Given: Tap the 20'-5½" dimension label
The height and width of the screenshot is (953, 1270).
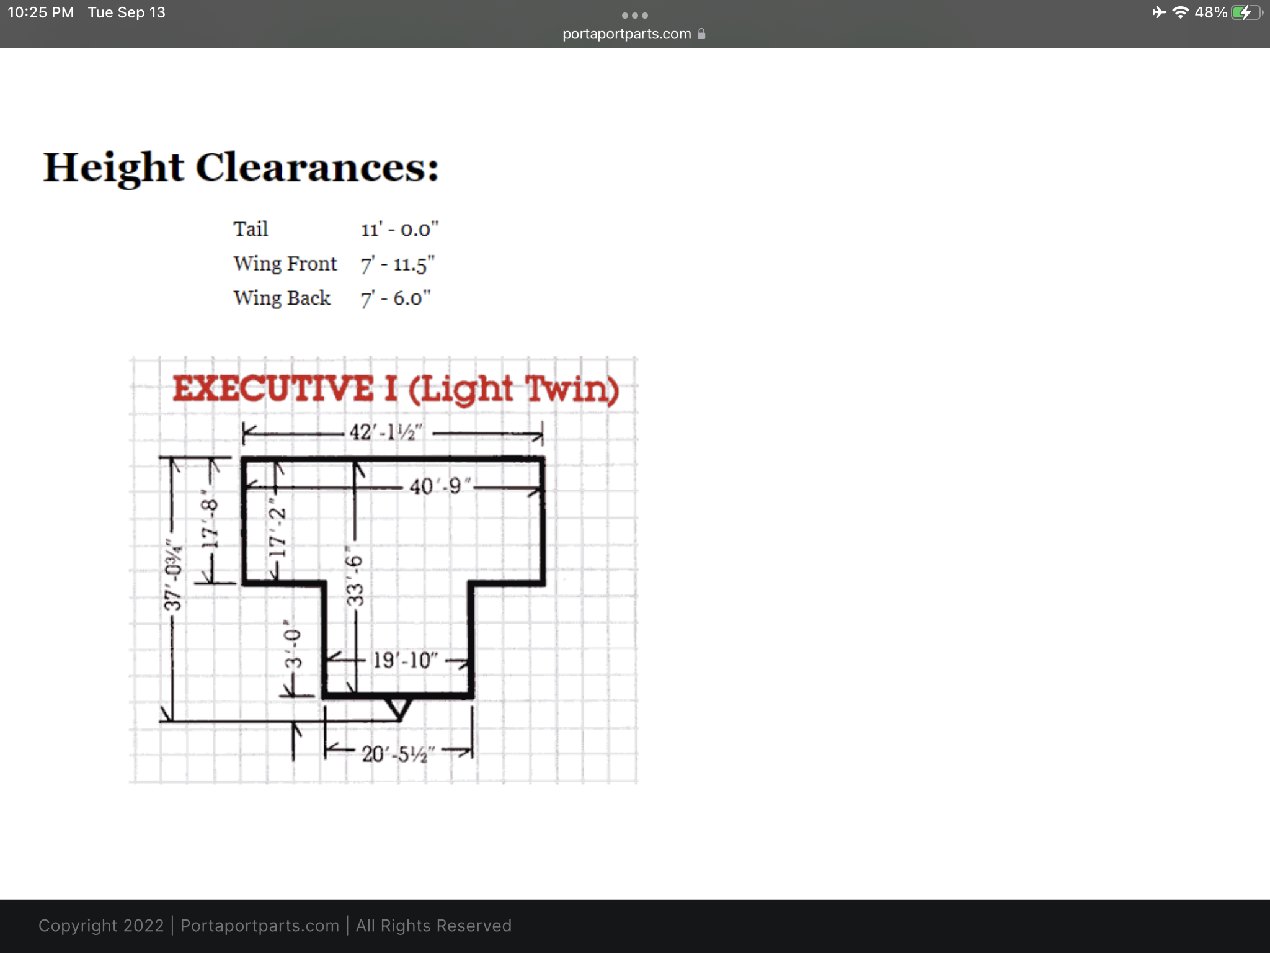Looking at the screenshot, I should coord(398,754).
